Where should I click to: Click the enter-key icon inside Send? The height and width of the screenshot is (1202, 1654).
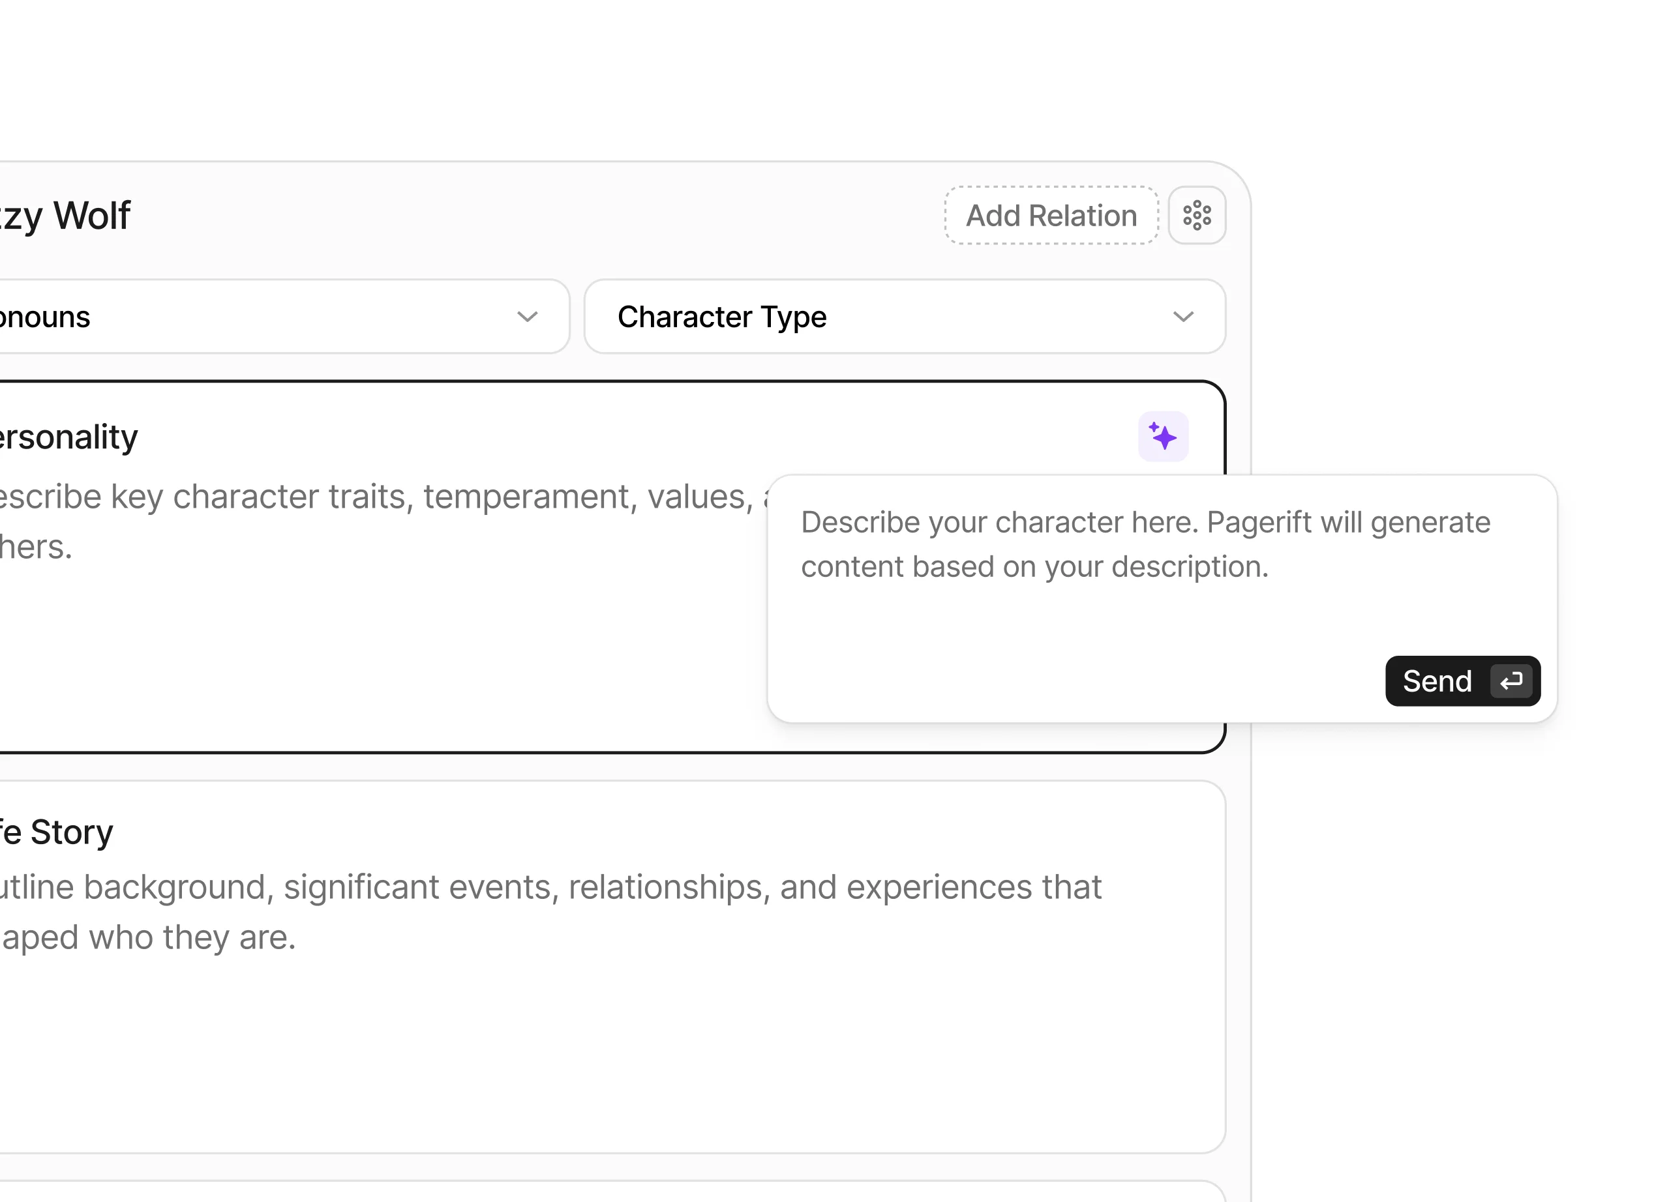pyautogui.click(x=1511, y=681)
